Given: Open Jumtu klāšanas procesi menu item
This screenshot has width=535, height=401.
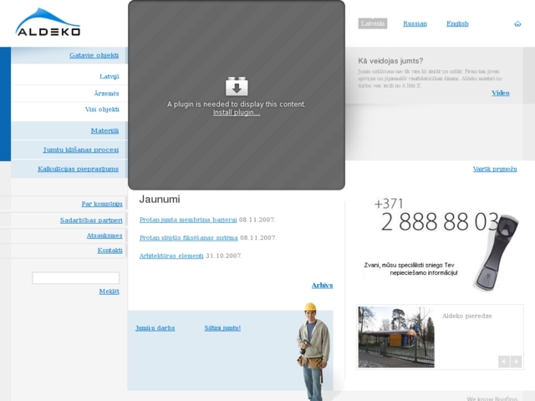Looking at the screenshot, I should [81, 150].
